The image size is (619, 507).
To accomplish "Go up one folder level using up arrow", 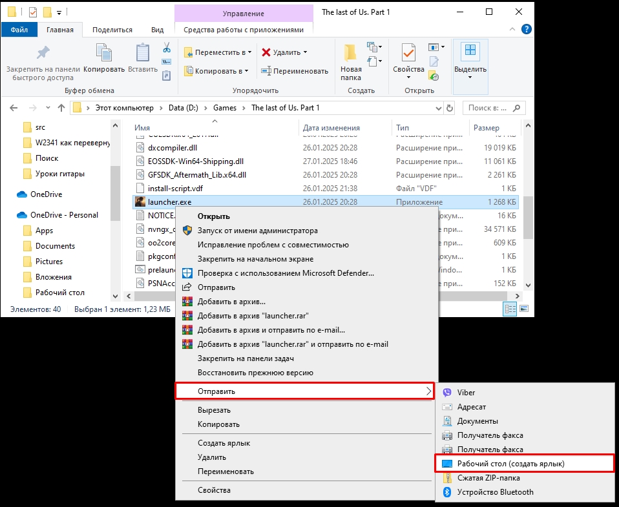I will coord(61,108).
